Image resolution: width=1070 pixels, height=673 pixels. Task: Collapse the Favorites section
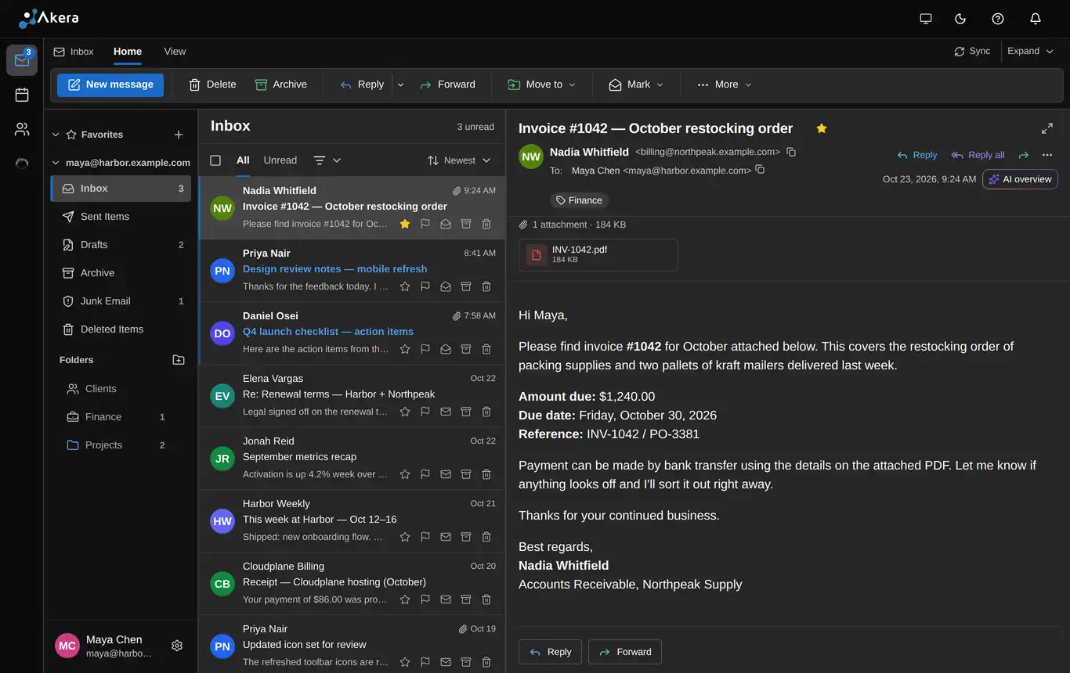coord(56,135)
